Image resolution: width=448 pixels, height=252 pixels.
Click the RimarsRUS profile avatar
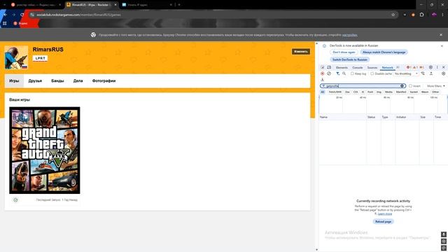click(16, 57)
